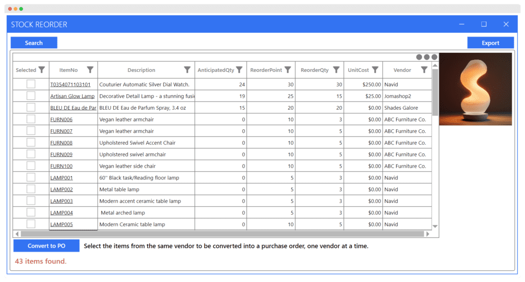Check the LAMP003 row checkbox
525x282 pixels.
coord(31,201)
